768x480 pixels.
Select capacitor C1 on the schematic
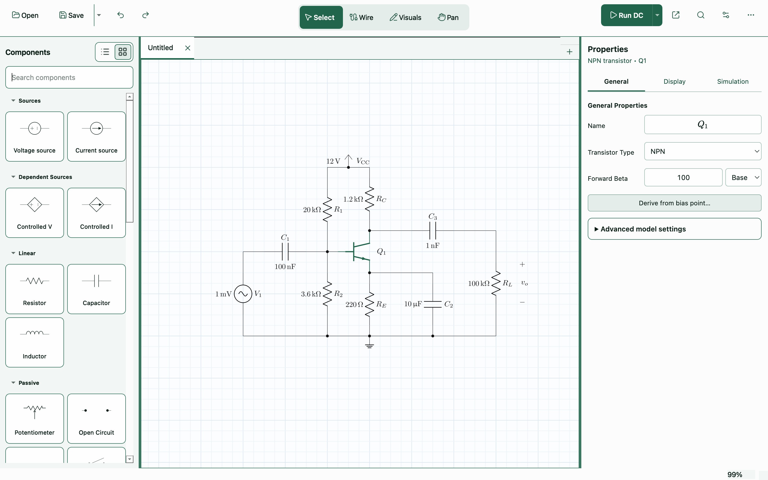point(285,251)
